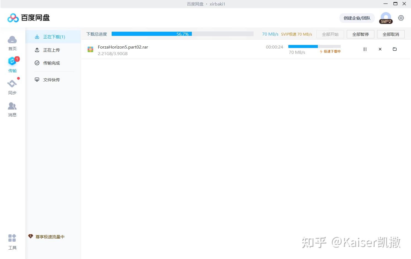Screen dimensions: 411x259
Task: Click the 创建企业/团队 button
Action: click(357, 18)
